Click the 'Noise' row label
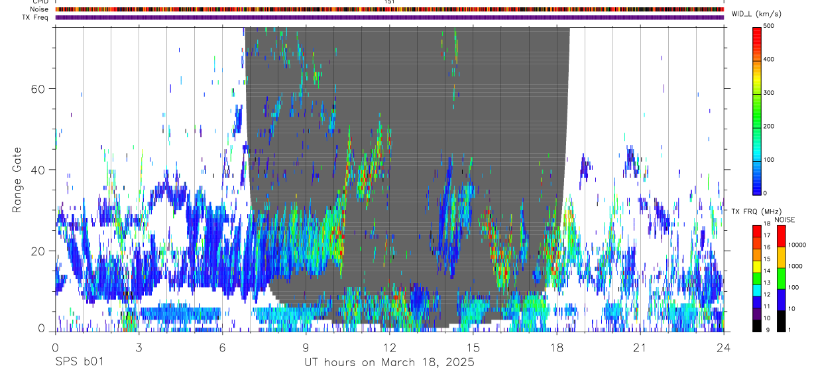This screenshot has width=814, height=376. tap(39, 9)
